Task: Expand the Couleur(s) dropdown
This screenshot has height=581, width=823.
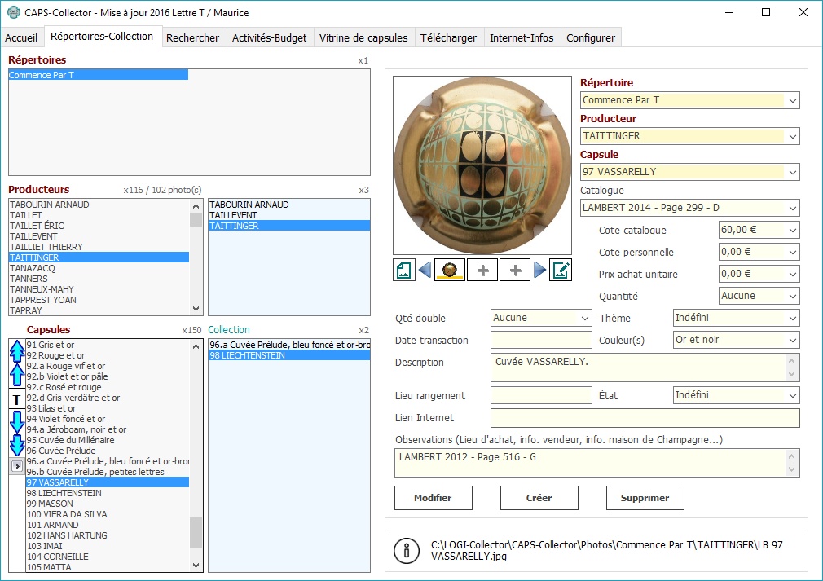Action: [x=793, y=340]
